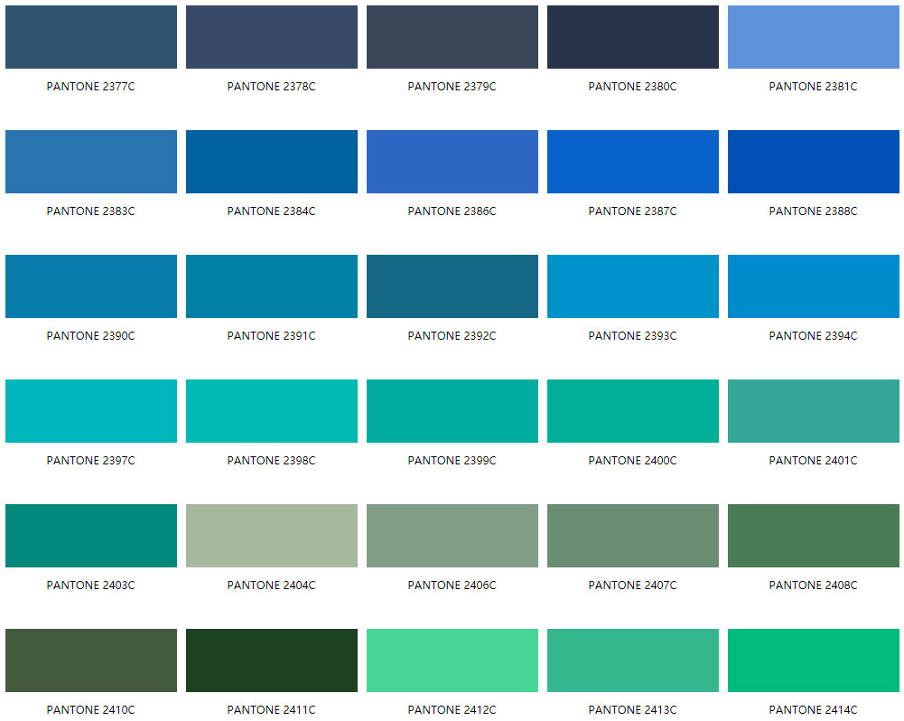Click the PANTONE 2400C swatch

pos(632,411)
